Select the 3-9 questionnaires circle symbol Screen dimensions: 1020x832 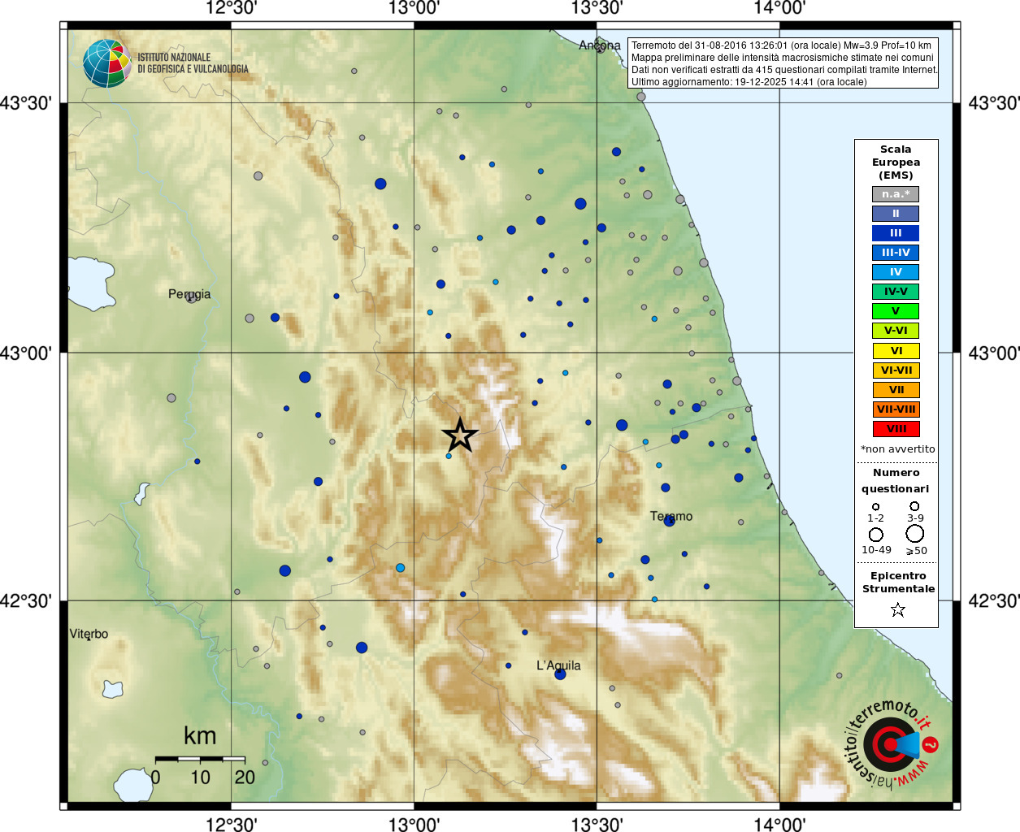pyautogui.click(x=914, y=505)
